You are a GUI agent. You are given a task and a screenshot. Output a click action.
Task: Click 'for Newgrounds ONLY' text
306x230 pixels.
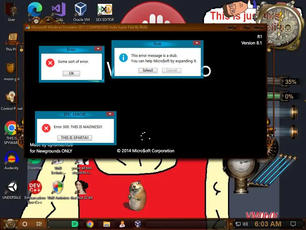tap(51, 151)
